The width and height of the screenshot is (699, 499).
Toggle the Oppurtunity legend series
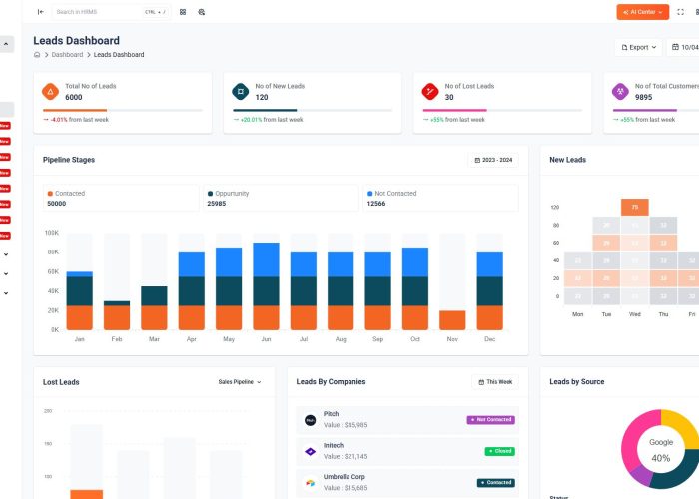229,194
